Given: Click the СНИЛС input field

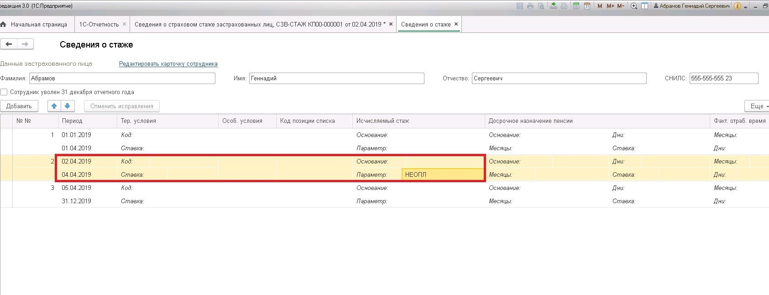Looking at the screenshot, I should point(723,79).
